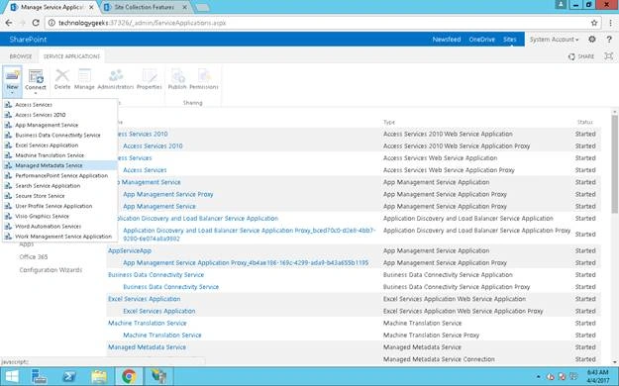This screenshot has width=619, height=386.
Task: Toggle the focus on content icon
Action: coord(609,56)
